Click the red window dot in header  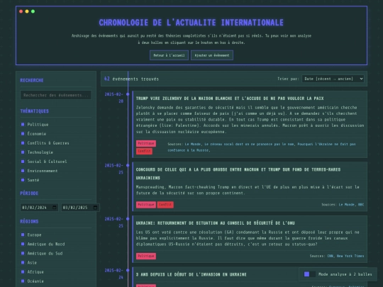click(21, 11)
